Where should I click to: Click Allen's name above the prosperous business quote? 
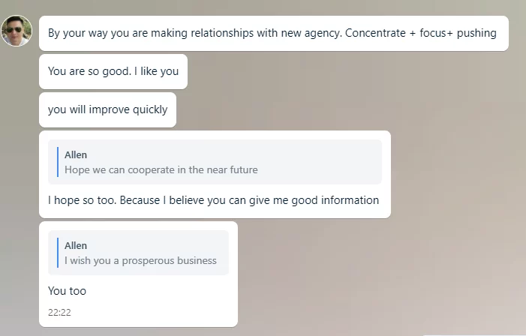[x=76, y=246]
